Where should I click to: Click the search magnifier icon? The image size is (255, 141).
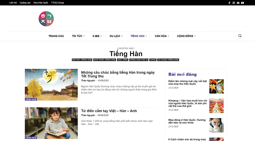coord(240,36)
